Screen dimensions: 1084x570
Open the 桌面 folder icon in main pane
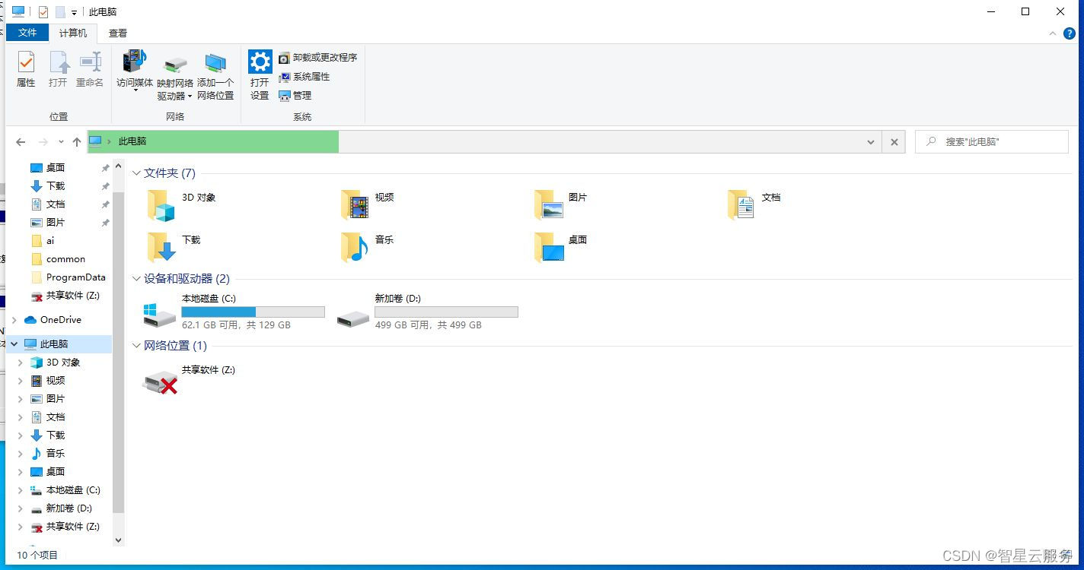click(x=548, y=248)
